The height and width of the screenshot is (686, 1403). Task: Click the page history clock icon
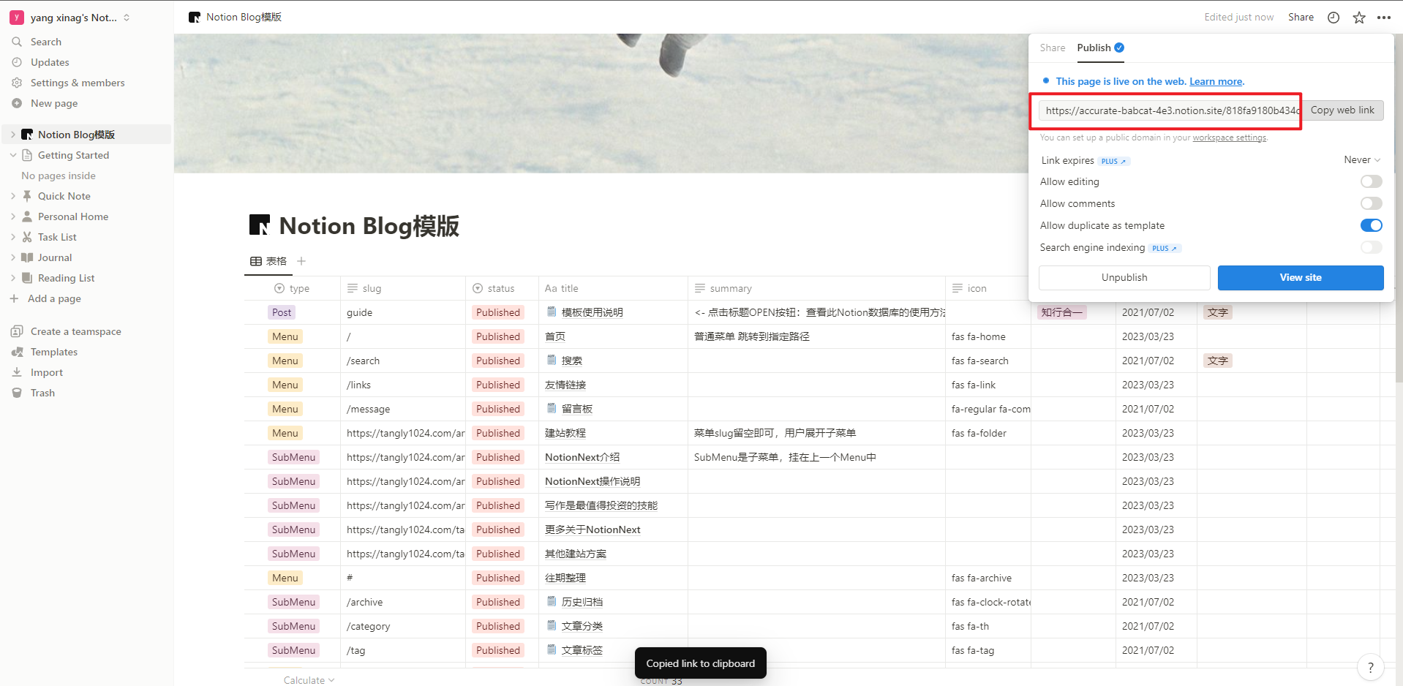point(1334,18)
